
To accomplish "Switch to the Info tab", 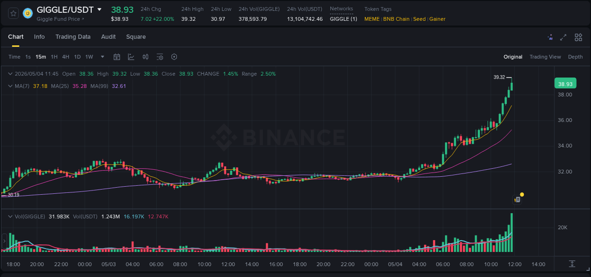I will tap(39, 37).
